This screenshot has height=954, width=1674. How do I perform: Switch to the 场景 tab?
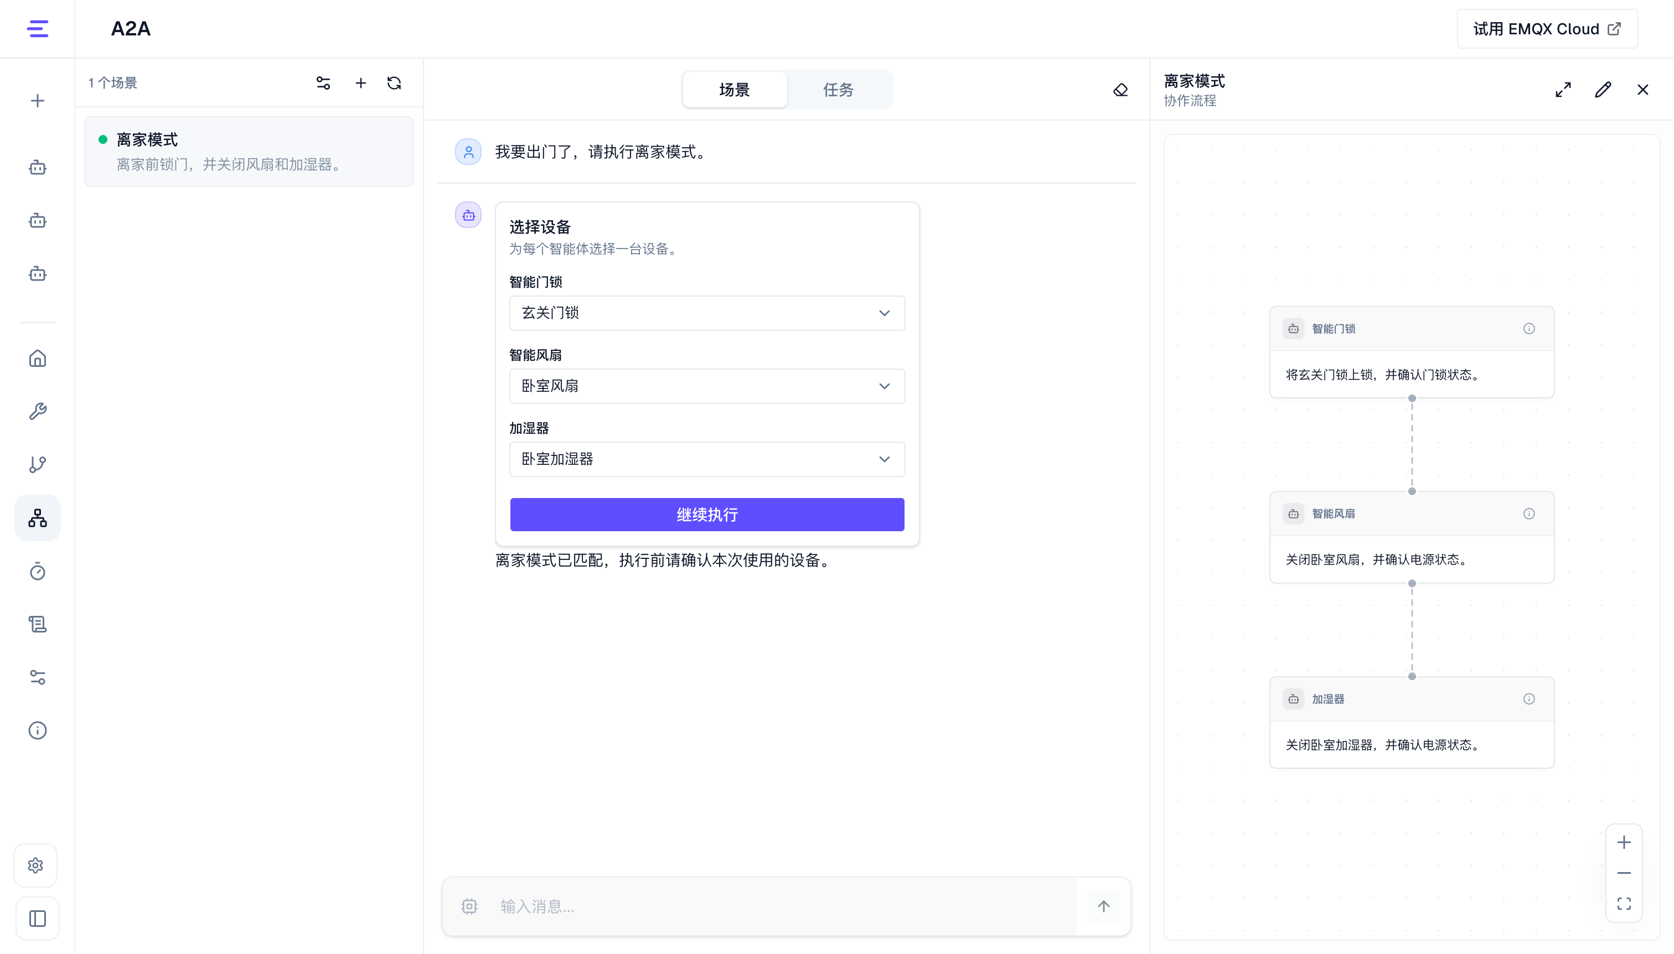(734, 90)
